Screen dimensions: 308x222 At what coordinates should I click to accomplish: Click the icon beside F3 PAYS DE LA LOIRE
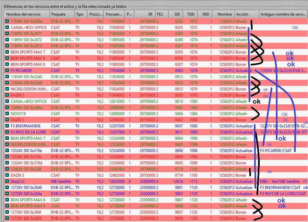click(x=7, y=132)
